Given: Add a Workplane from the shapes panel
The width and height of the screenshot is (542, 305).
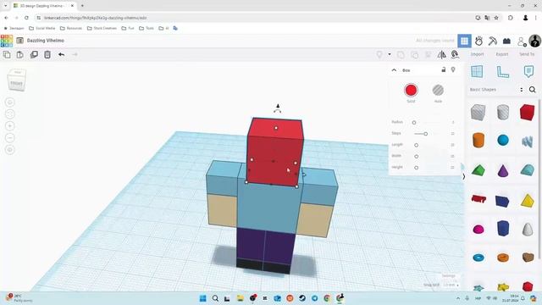Looking at the screenshot, I should click(477, 71).
